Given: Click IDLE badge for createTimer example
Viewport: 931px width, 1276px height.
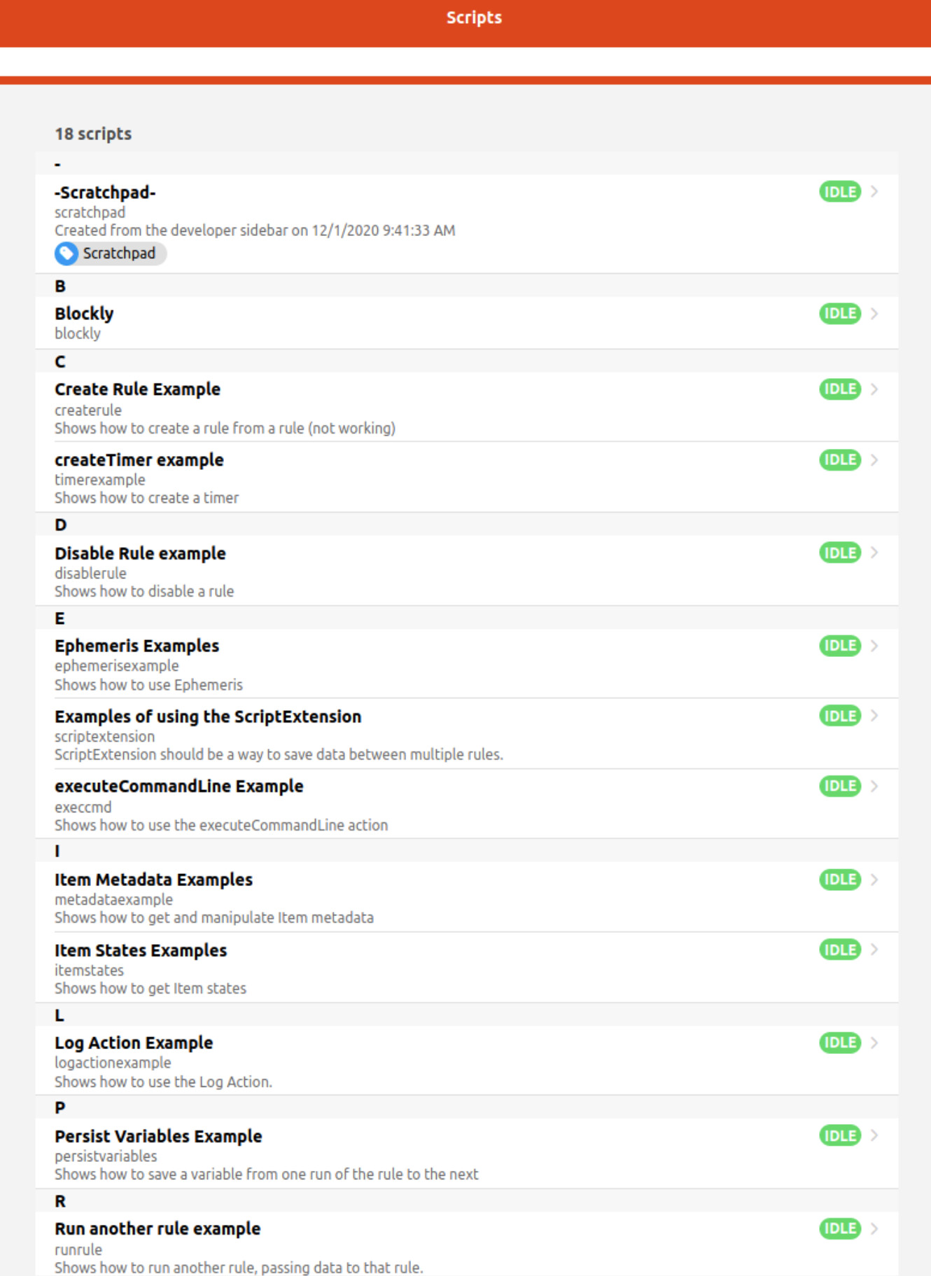Looking at the screenshot, I should tap(839, 460).
